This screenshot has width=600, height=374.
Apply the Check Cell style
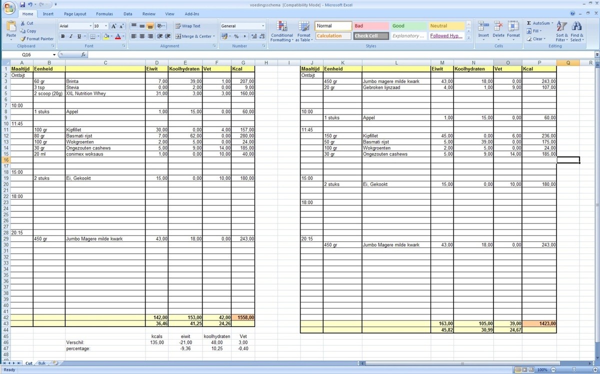(x=371, y=36)
